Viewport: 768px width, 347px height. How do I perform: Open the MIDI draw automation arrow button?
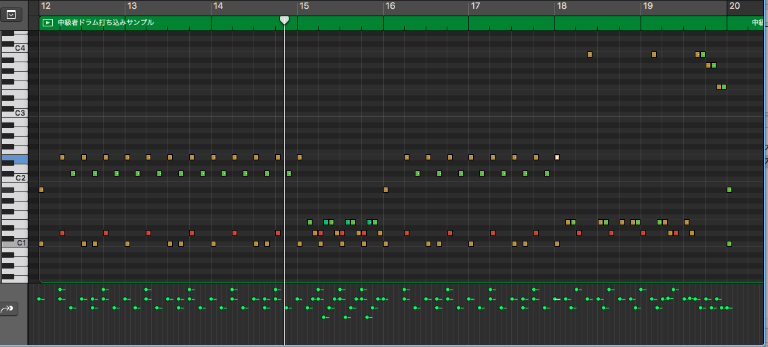click(x=9, y=309)
